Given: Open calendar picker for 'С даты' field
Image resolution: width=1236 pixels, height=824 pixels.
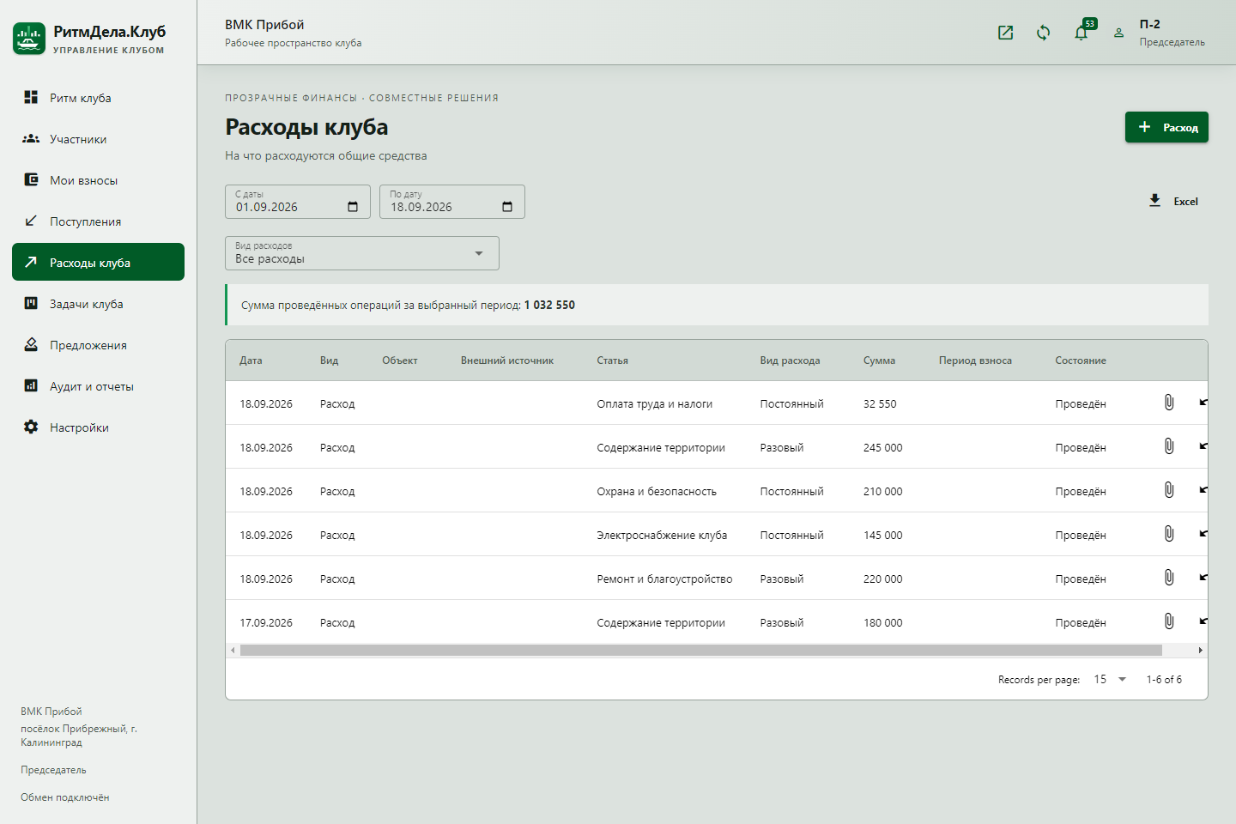Looking at the screenshot, I should click(x=353, y=207).
